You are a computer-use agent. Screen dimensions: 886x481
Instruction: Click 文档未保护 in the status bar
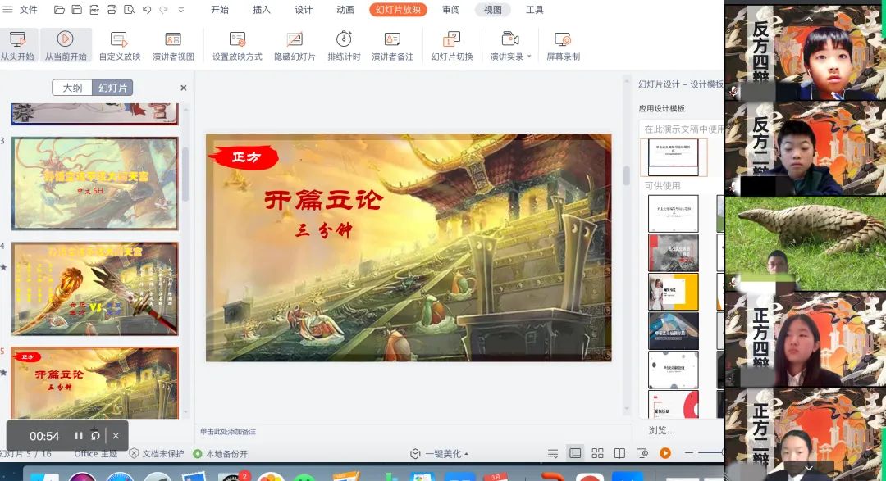[157, 453]
